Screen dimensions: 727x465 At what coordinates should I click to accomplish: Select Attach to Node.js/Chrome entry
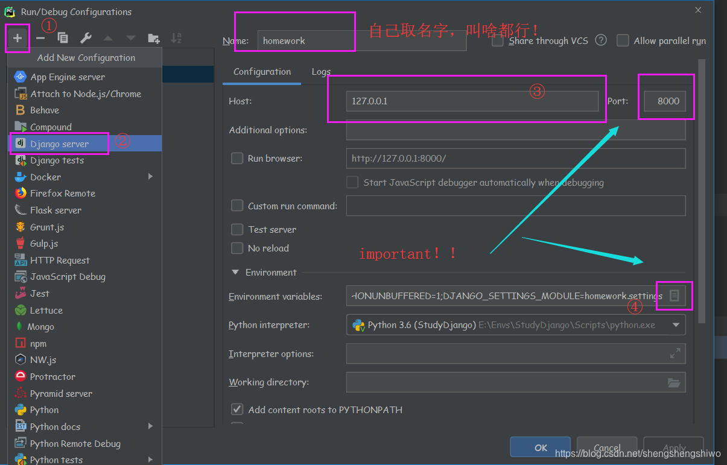[84, 93]
